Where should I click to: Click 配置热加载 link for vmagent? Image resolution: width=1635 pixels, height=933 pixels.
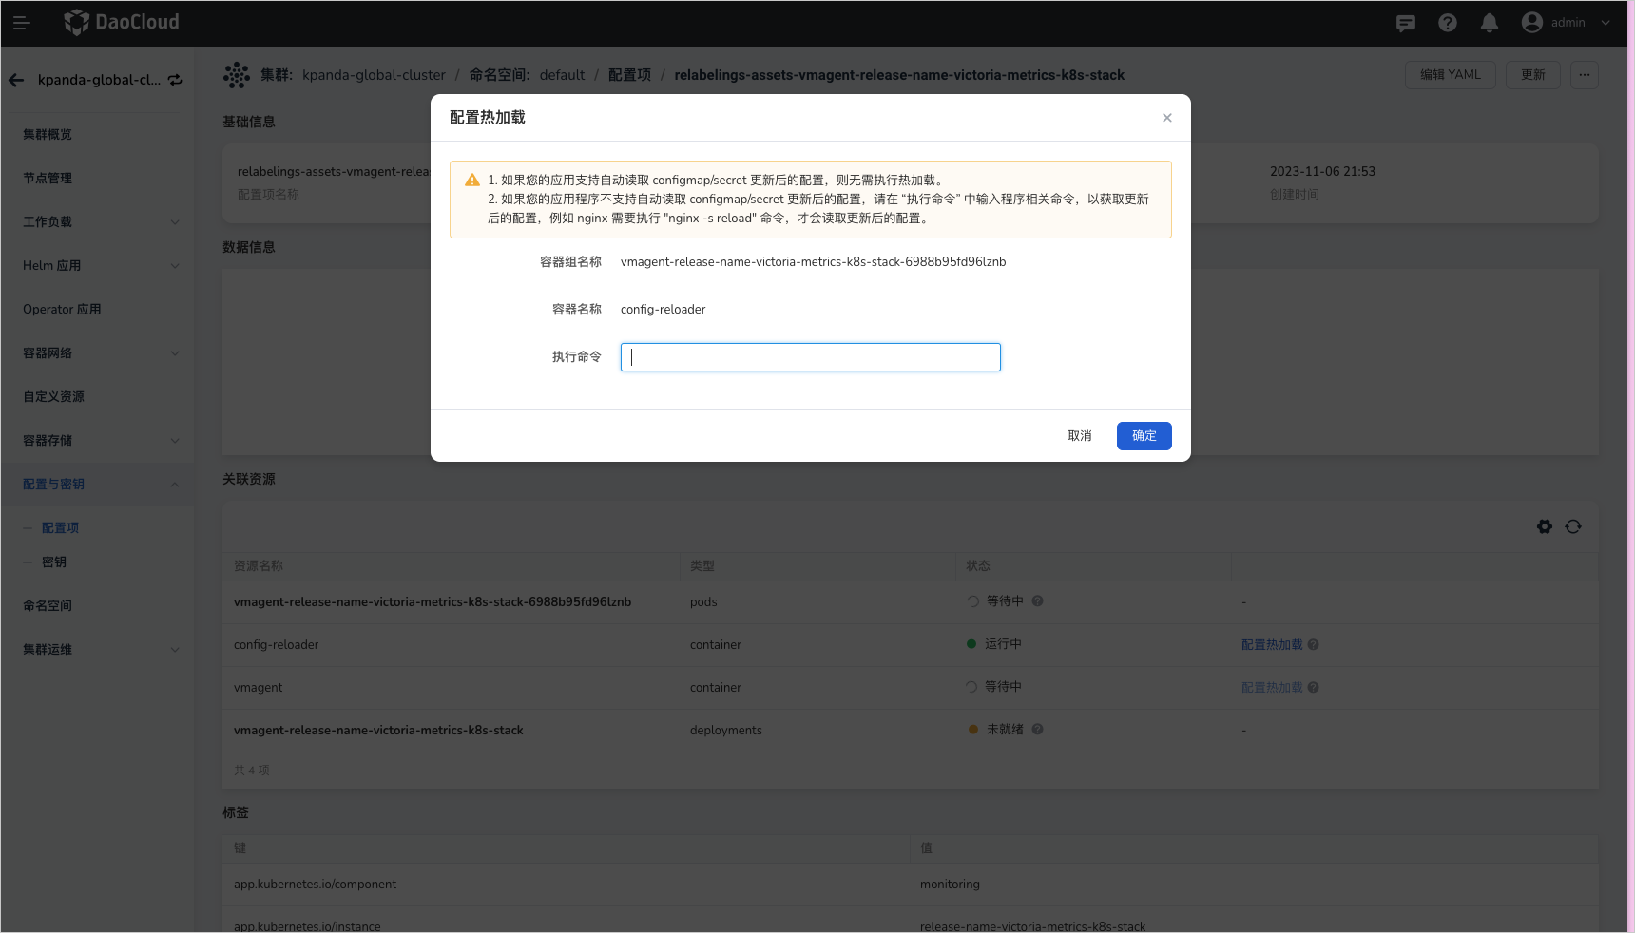click(1272, 688)
